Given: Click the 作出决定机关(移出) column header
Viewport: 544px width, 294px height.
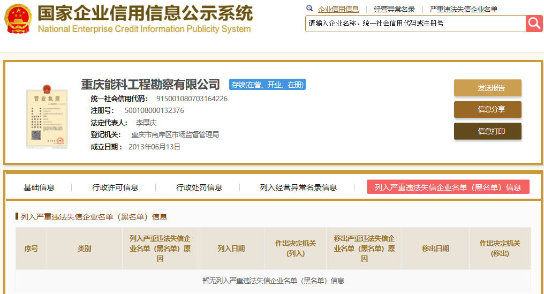Looking at the screenshot, I should (x=500, y=248).
